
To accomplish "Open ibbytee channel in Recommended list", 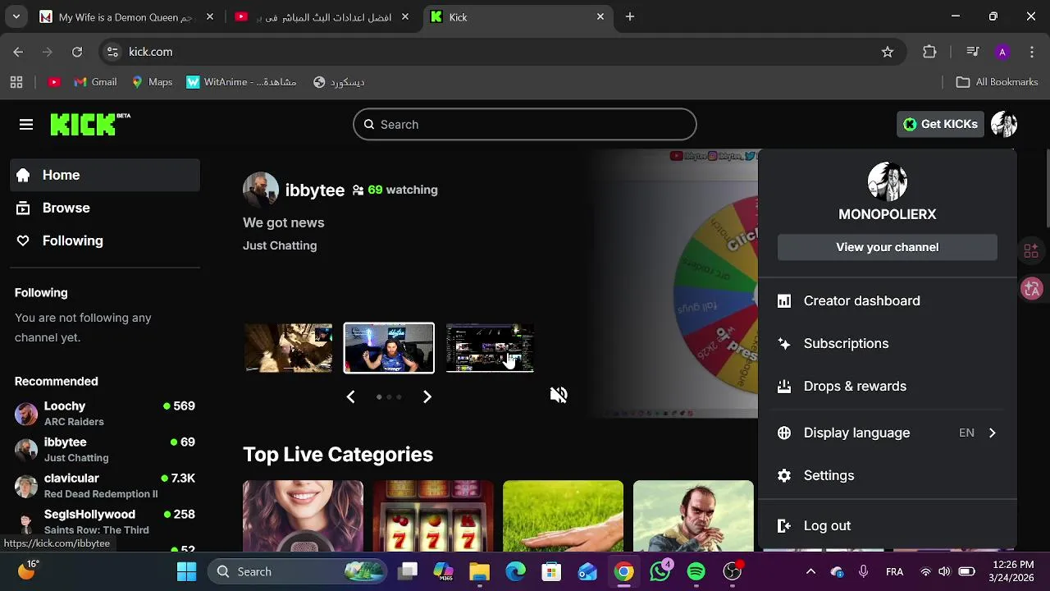I will pos(105,449).
